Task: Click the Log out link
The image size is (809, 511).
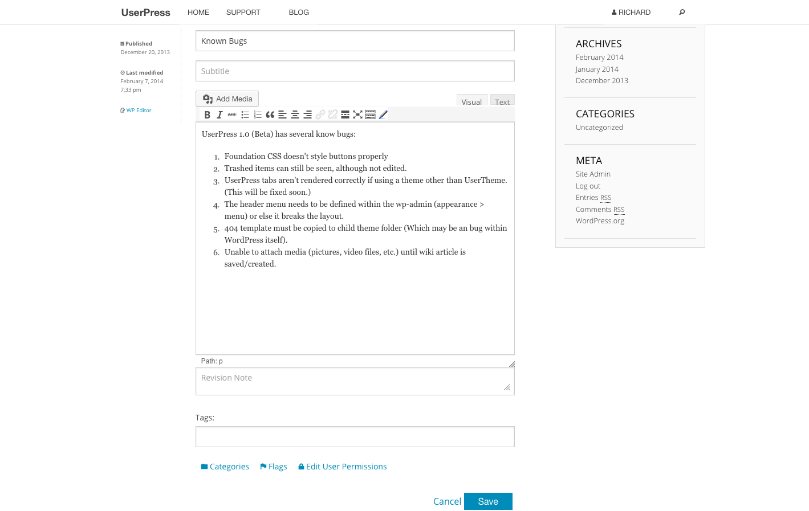Action: coord(588,186)
